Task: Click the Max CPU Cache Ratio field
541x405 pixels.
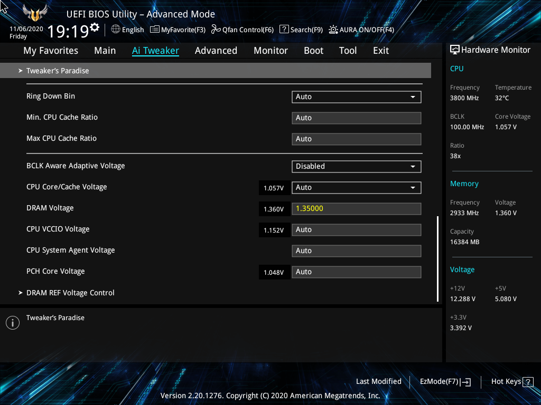Action: 357,139
